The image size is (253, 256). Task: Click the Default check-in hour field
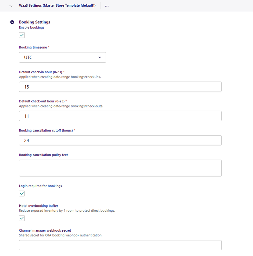tap(120, 87)
